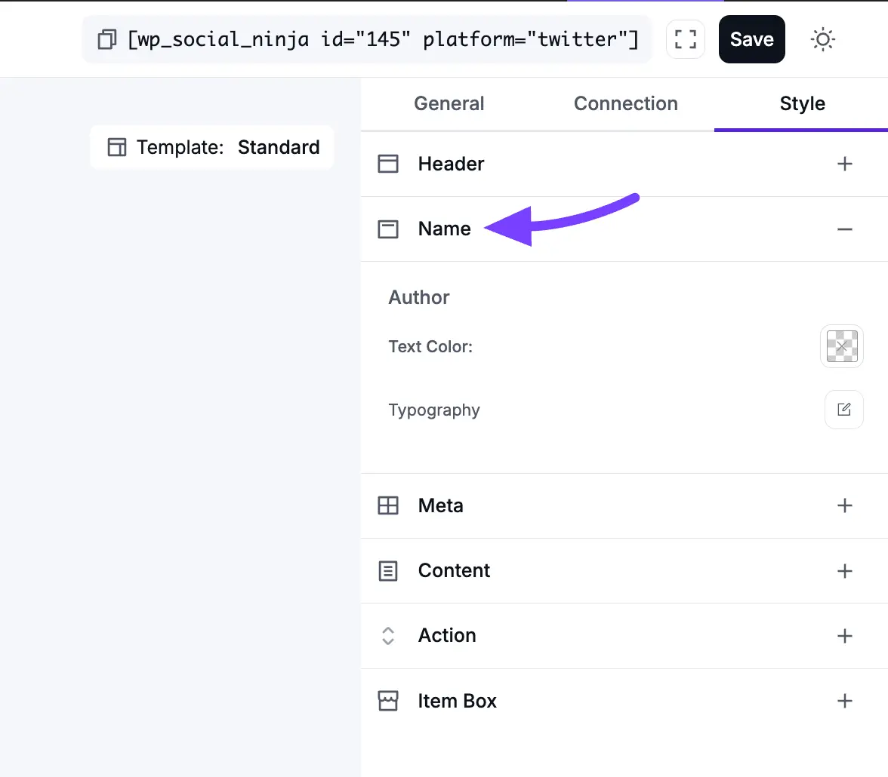
Task: Click the copy shortcode icon
Action: (106, 39)
